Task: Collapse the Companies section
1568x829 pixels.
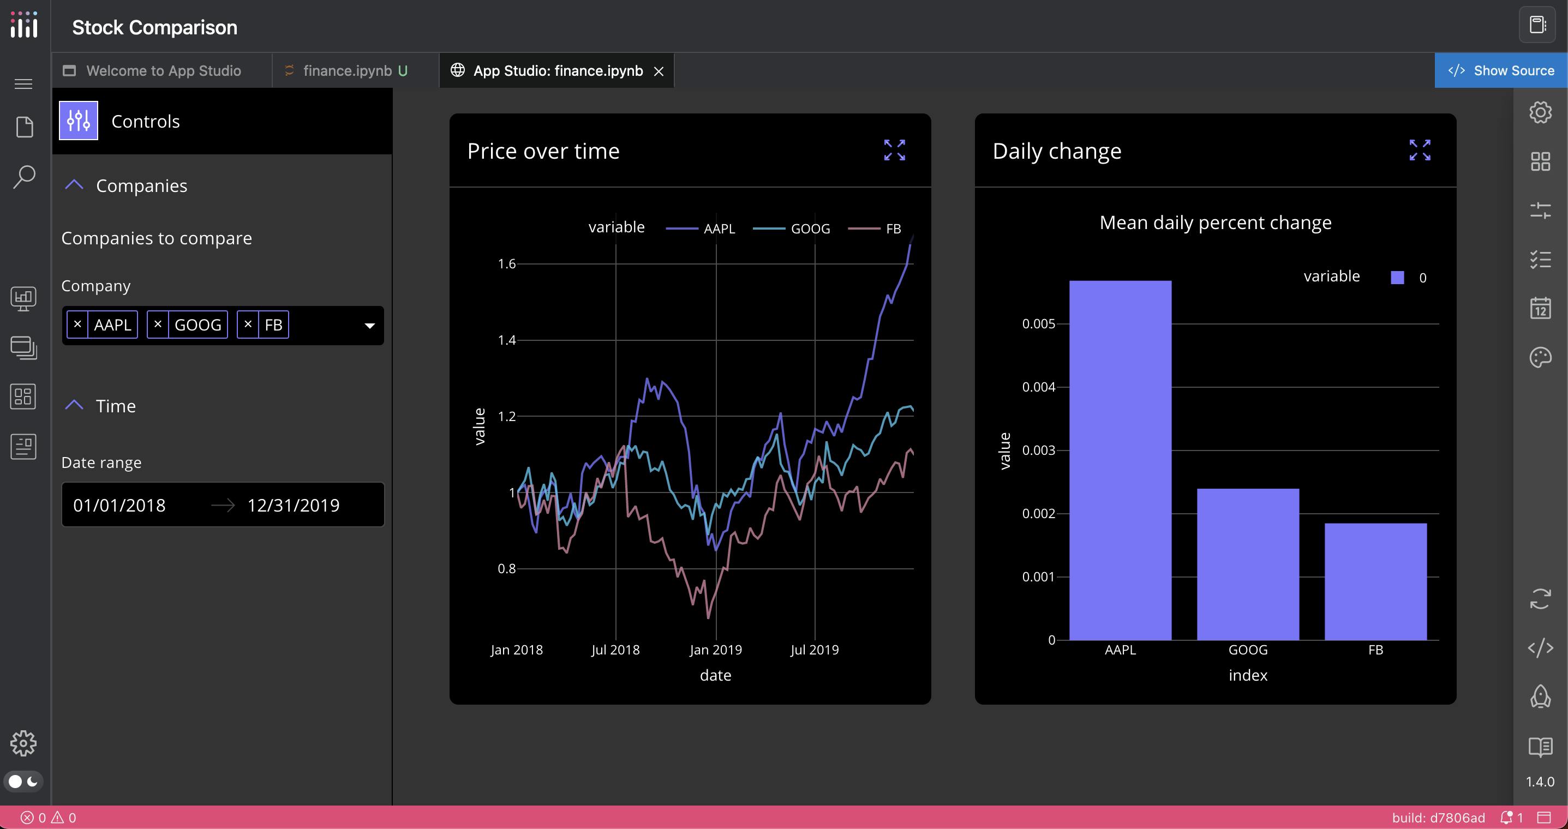Action: point(75,185)
